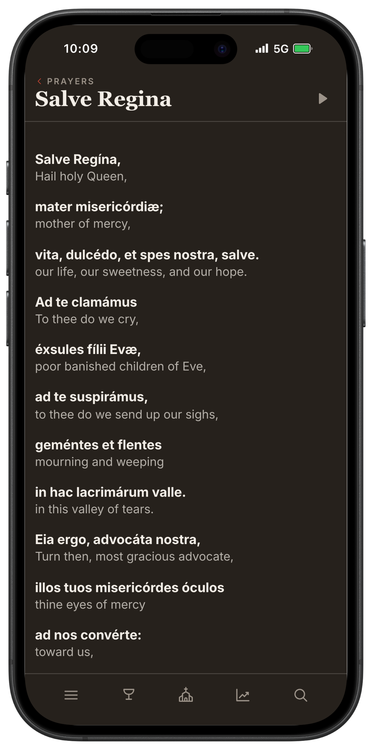Play the Salve Regina audio
Image resolution: width=372 pixels, height=750 pixels.
tap(323, 99)
